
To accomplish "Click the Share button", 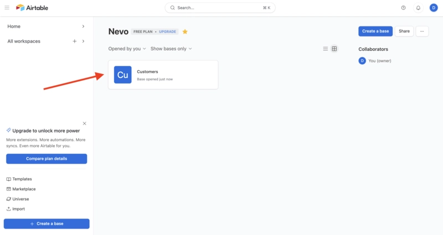I will coord(404,32).
